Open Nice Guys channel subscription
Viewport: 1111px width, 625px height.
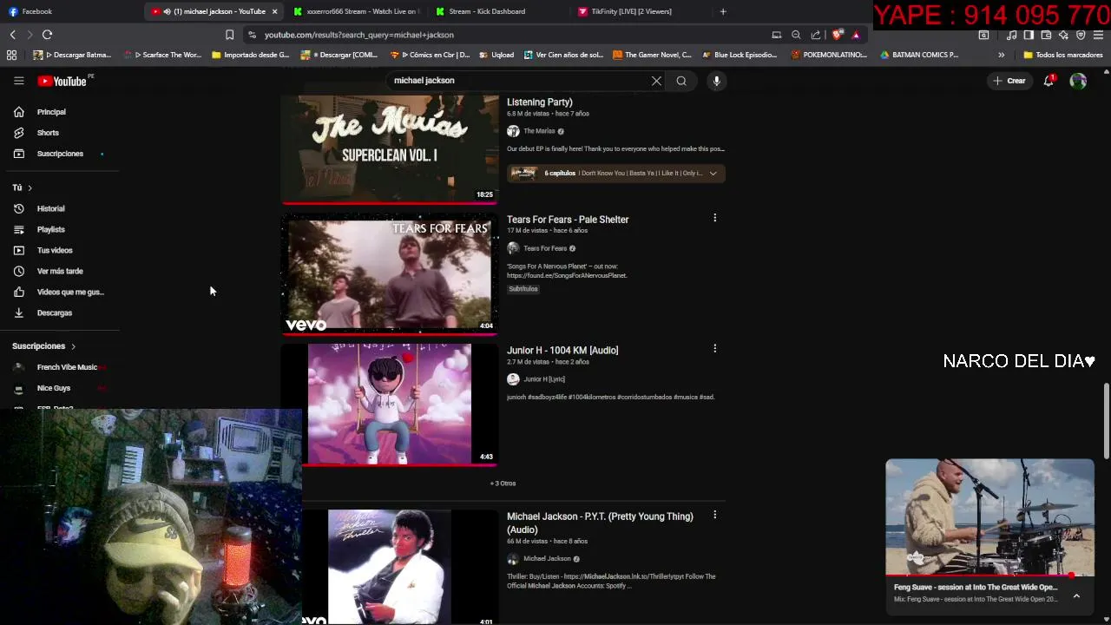pyautogui.click(x=54, y=388)
